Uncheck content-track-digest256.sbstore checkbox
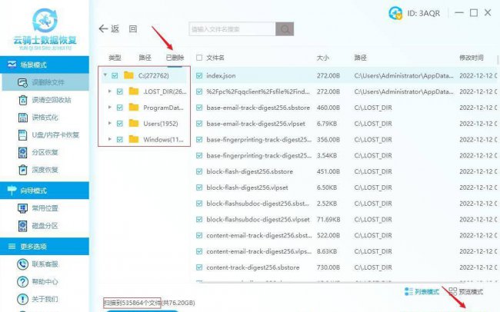 tap(199, 267)
